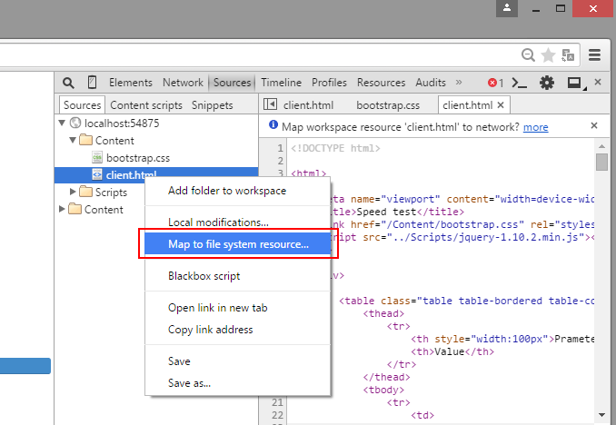
Task: Click the Scripts folder label
Action: (111, 193)
